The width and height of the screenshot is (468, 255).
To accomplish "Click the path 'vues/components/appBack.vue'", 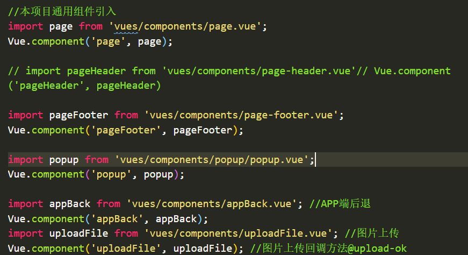I will [212, 204].
